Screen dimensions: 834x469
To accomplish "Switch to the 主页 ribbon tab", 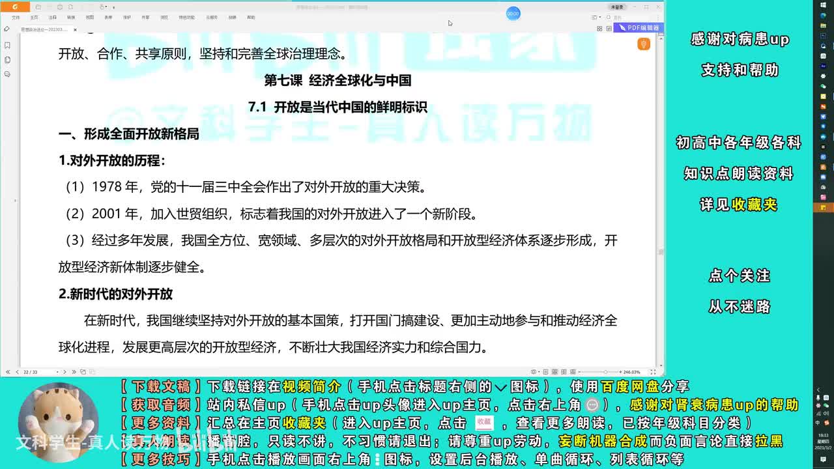I will point(34,18).
